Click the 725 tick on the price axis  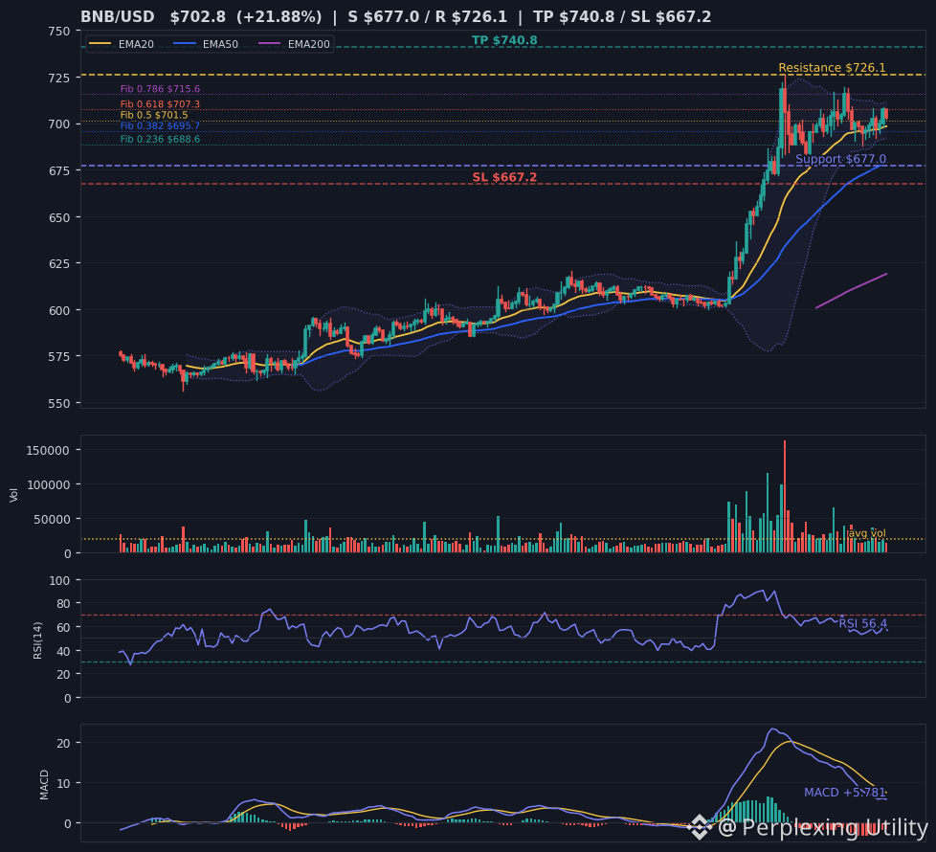coord(59,78)
